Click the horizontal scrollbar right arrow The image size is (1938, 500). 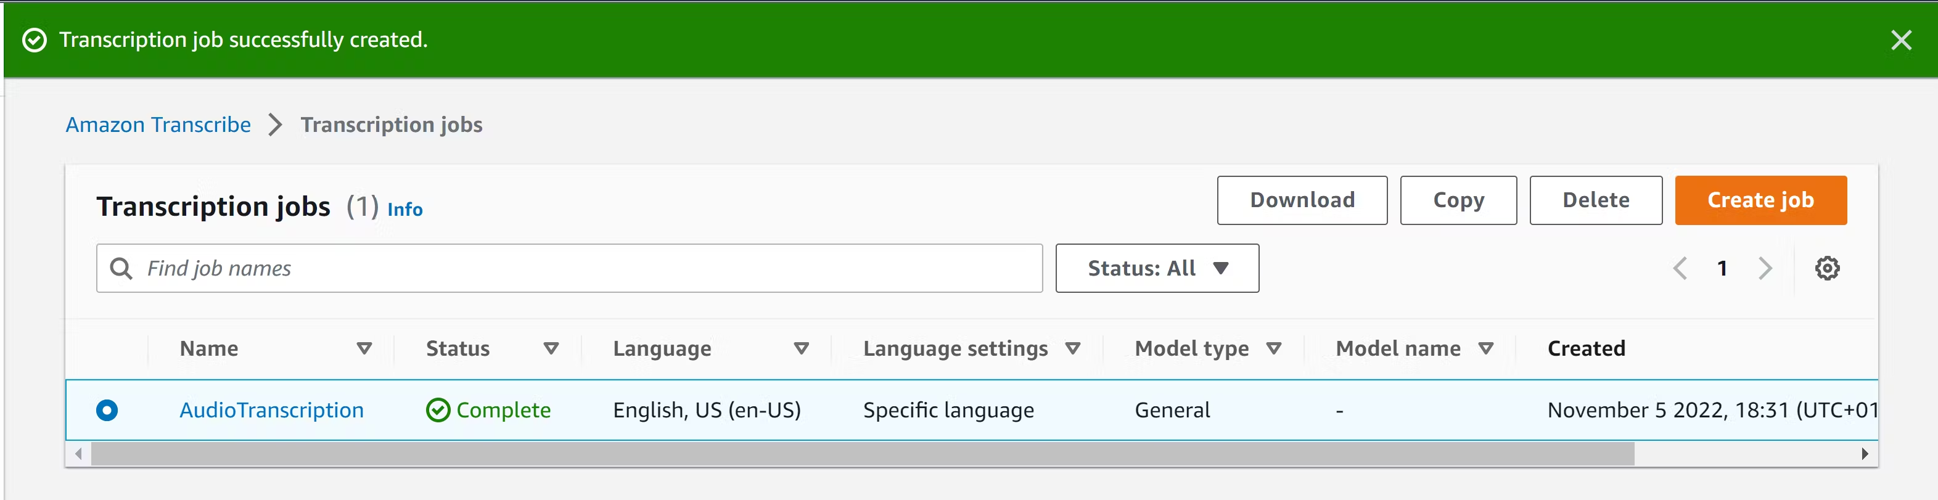(1864, 454)
